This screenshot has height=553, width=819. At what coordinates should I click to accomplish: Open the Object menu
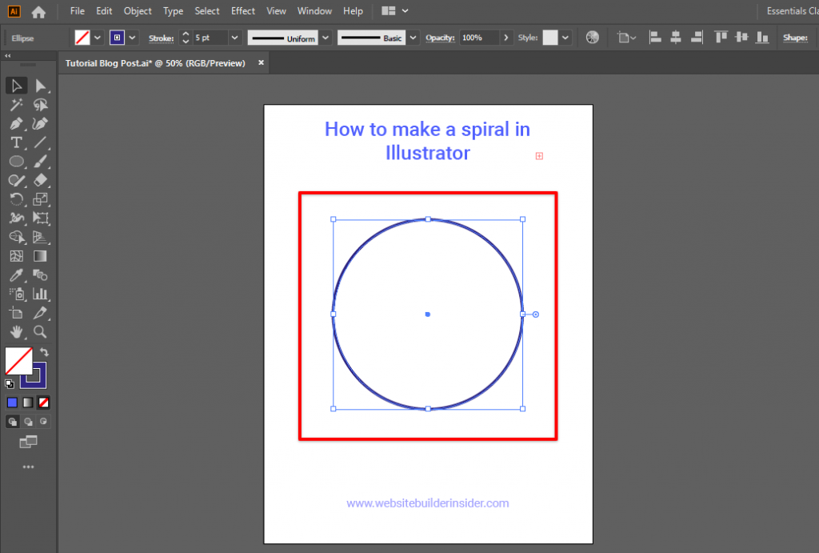137,11
